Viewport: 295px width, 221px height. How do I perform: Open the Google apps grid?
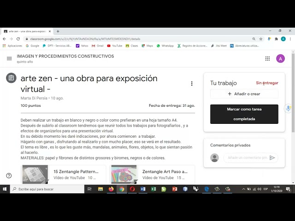tap(267, 58)
